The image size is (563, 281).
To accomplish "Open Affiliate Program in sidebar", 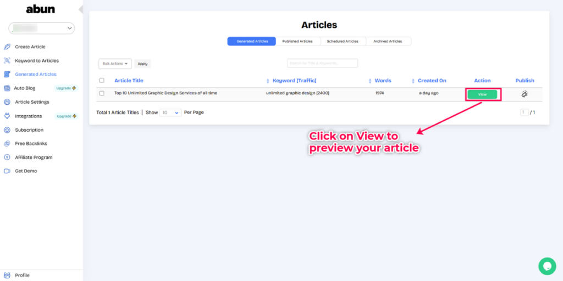I will pyautogui.click(x=34, y=158).
